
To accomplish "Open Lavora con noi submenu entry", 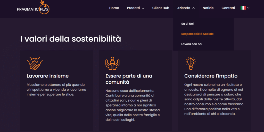I will 192,44.
